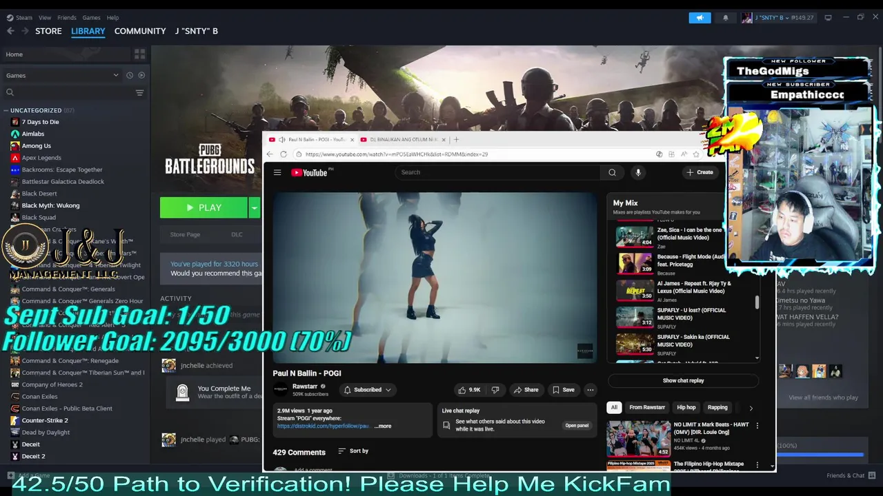The width and height of the screenshot is (883, 496).
Task: Toggle ready-to-play filter icon
Action: pyautogui.click(x=141, y=75)
